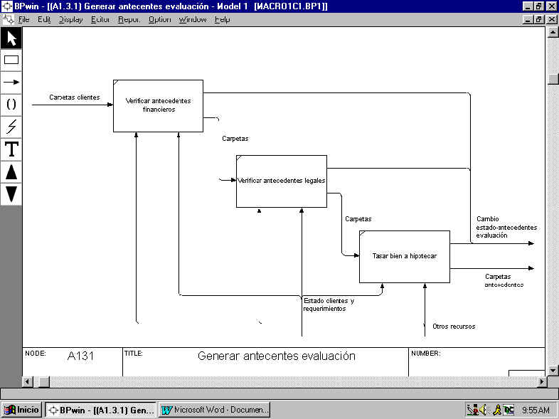
Task: Click the vertical scrollbar up arrow
Action: point(552,33)
